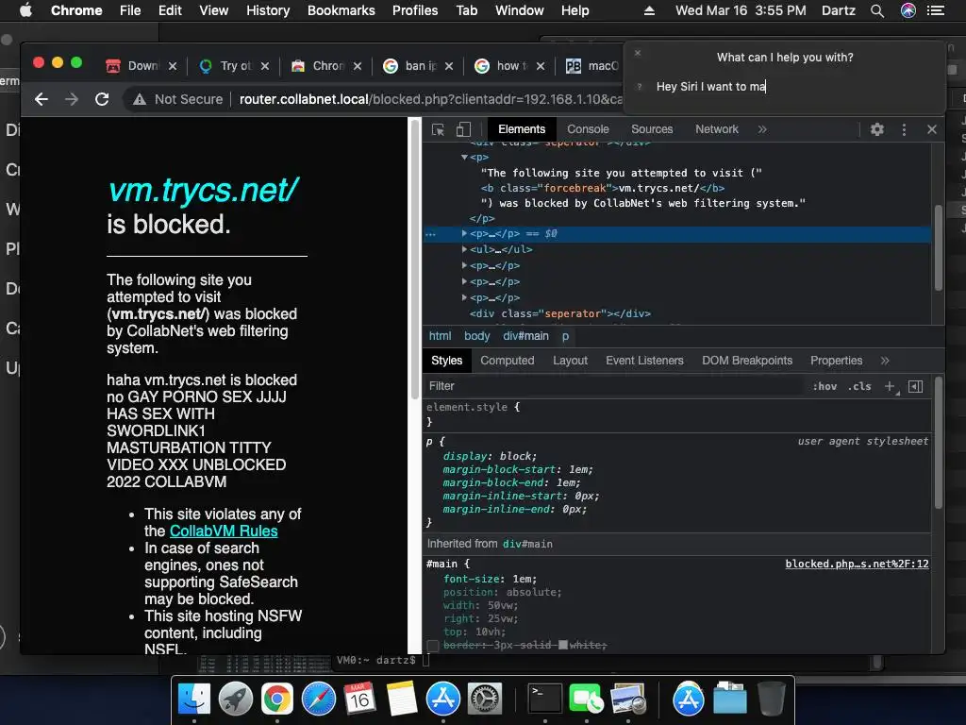
Task: Open Terminal from the Dock
Action: [545, 700]
